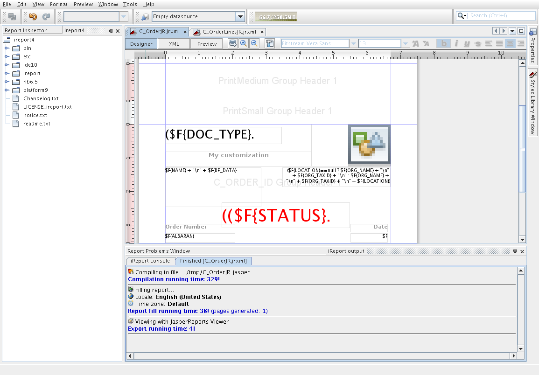539x375 pixels.
Task: Click the Preview view button
Action: click(x=207, y=44)
